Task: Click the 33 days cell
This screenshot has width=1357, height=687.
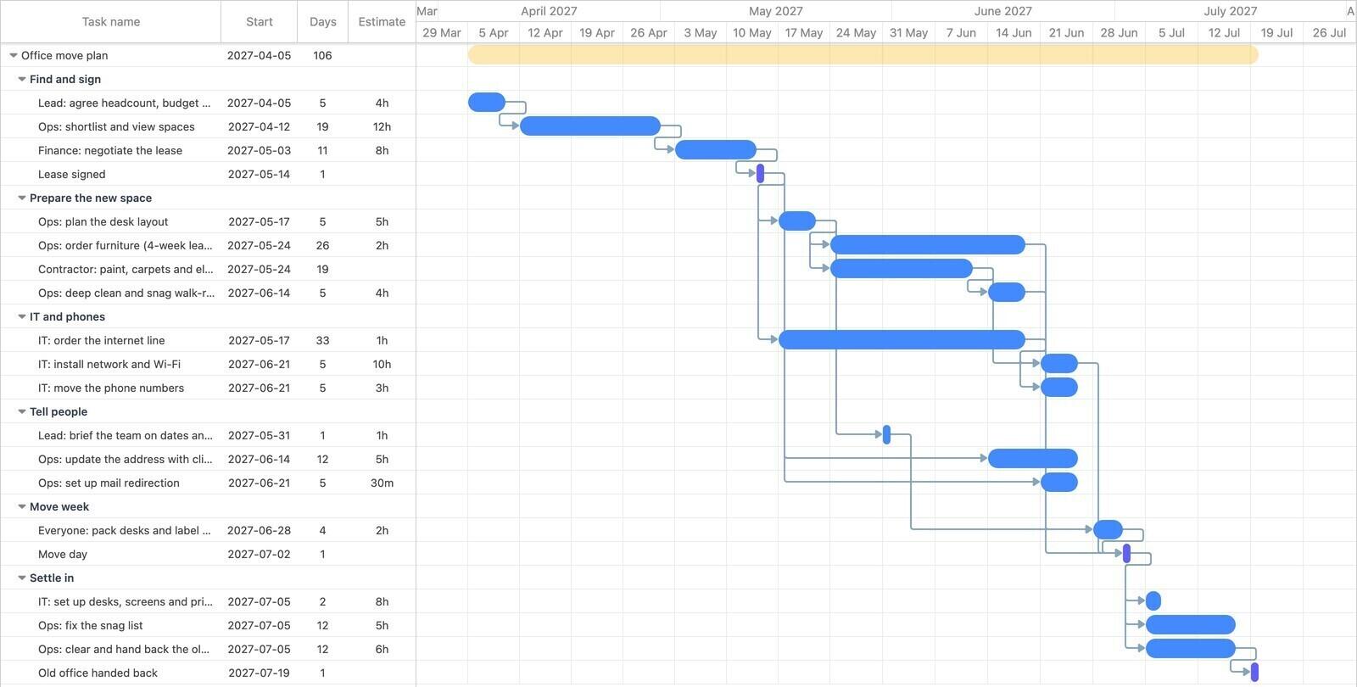Action: [x=322, y=340]
